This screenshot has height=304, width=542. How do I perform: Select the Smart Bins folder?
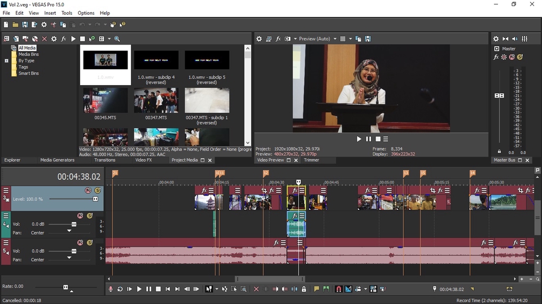[x=28, y=73]
